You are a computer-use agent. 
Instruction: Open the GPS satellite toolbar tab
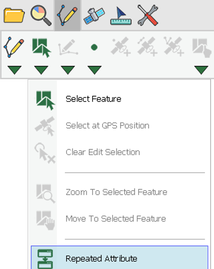tap(94, 16)
